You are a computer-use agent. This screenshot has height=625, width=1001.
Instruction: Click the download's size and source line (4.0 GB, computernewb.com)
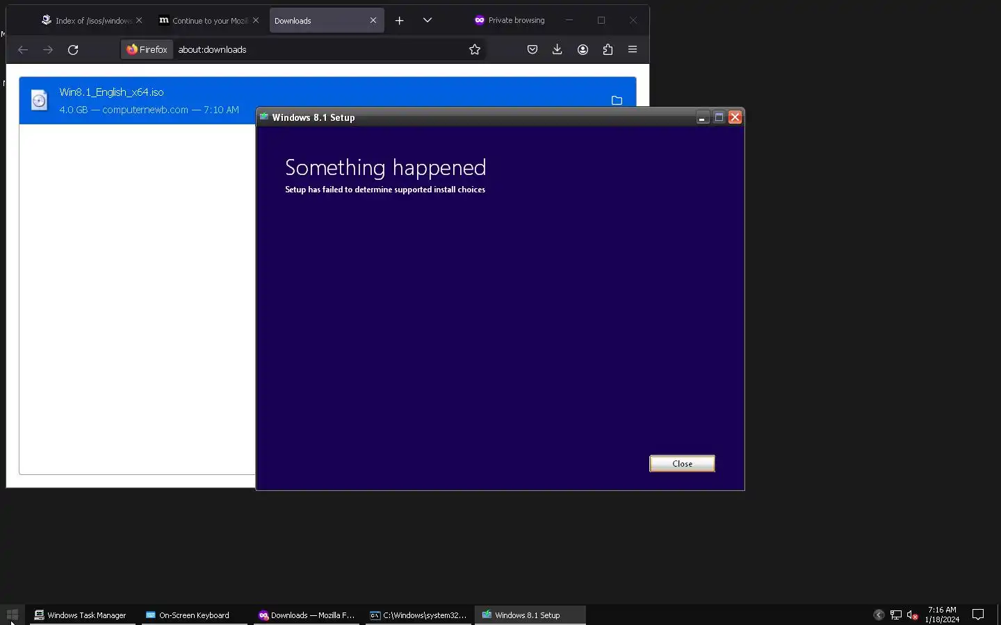coord(149,110)
